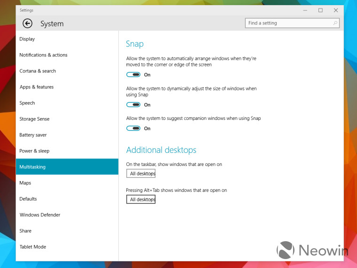
Task: Click the search magnifier icon
Action: 335,23
